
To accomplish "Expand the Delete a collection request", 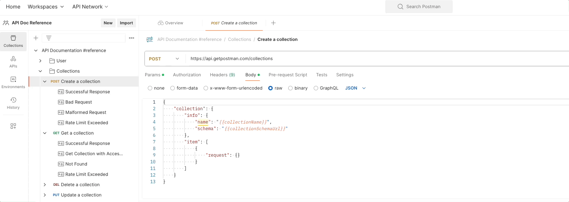I will (45, 185).
